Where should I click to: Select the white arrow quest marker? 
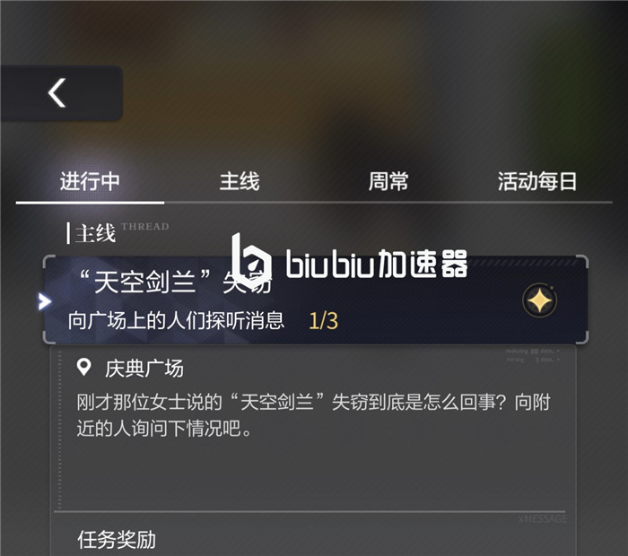point(45,301)
